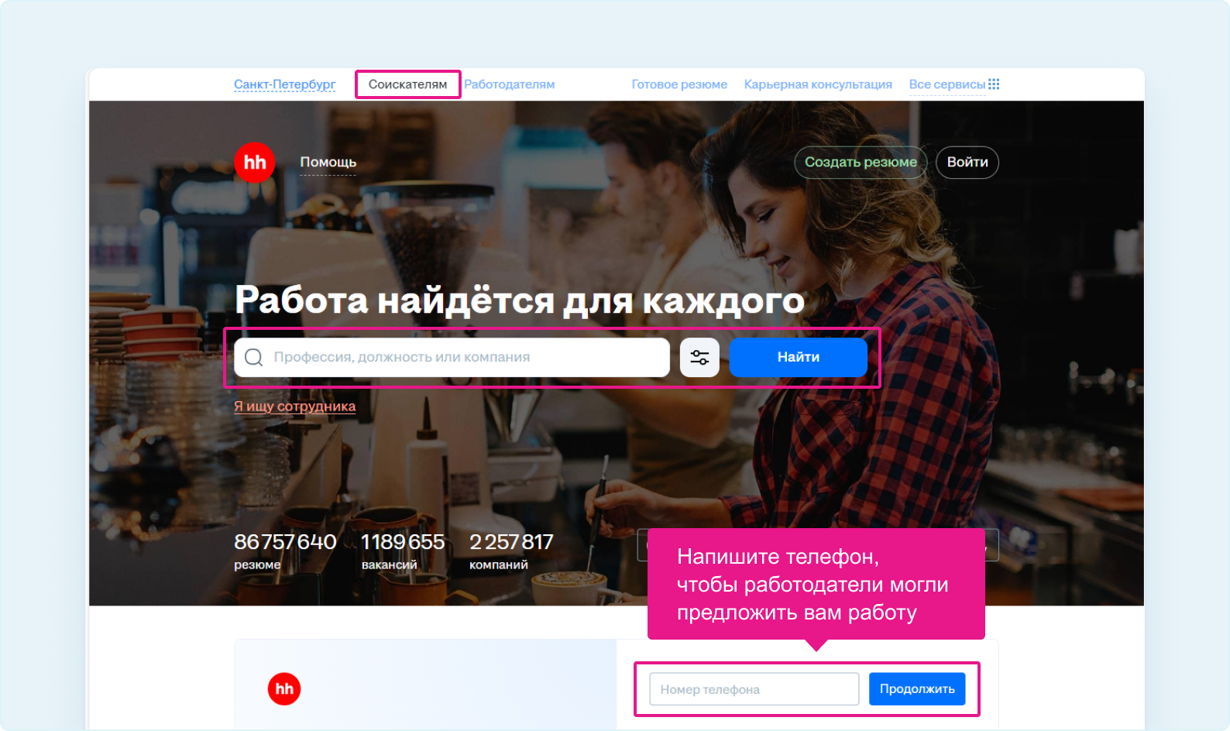Open the Готовое резюме link
Image resolution: width=1230 pixels, height=731 pixels.
coord(679,84)
